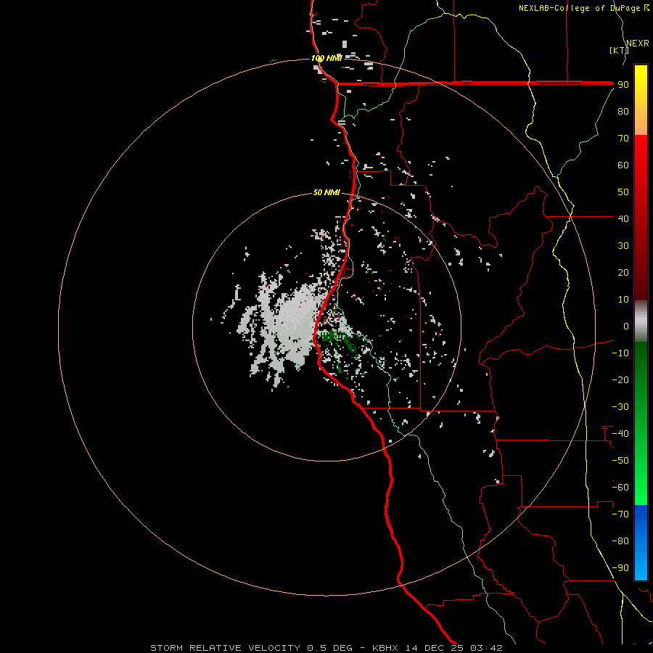
Task: Select the gray zero-velocity segment of the color bar
Action: click(641, 321)
